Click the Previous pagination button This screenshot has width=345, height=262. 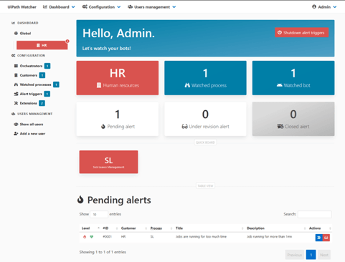click(x=295, y=255)
